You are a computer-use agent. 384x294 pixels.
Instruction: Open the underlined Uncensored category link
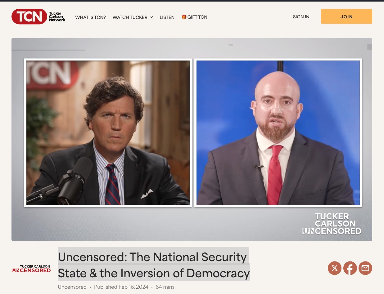click(72, 287)
